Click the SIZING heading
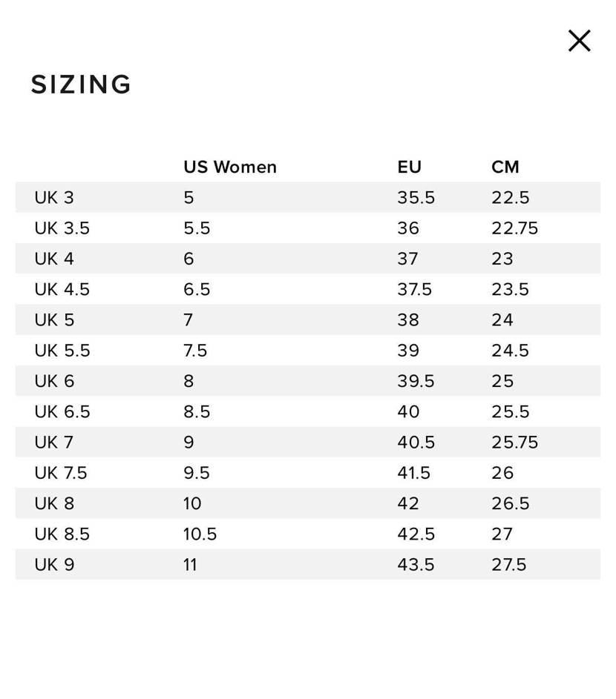Viewport: 616px width, 699px height. [81, 85]
